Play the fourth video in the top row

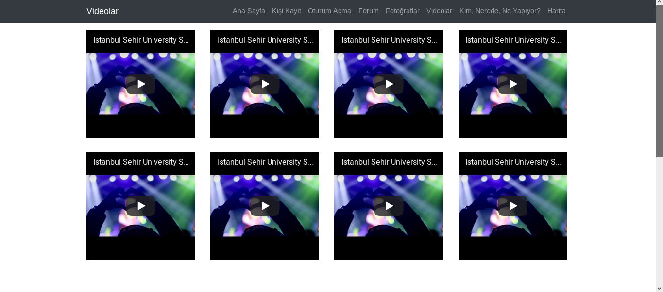(x=513, y=84)
